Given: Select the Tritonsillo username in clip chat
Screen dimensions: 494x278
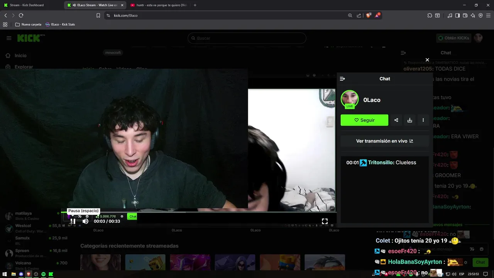Looking at the screenshot, I should click(381, 163).
